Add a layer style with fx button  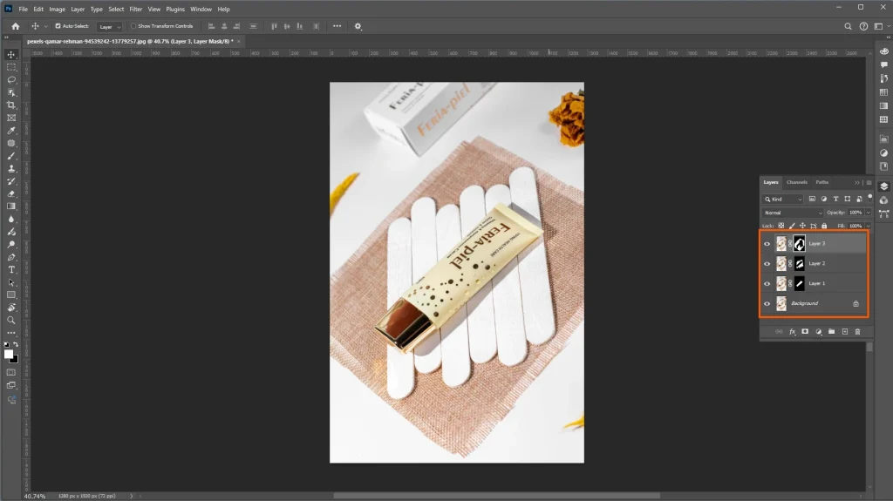click(x=792, y=331)
